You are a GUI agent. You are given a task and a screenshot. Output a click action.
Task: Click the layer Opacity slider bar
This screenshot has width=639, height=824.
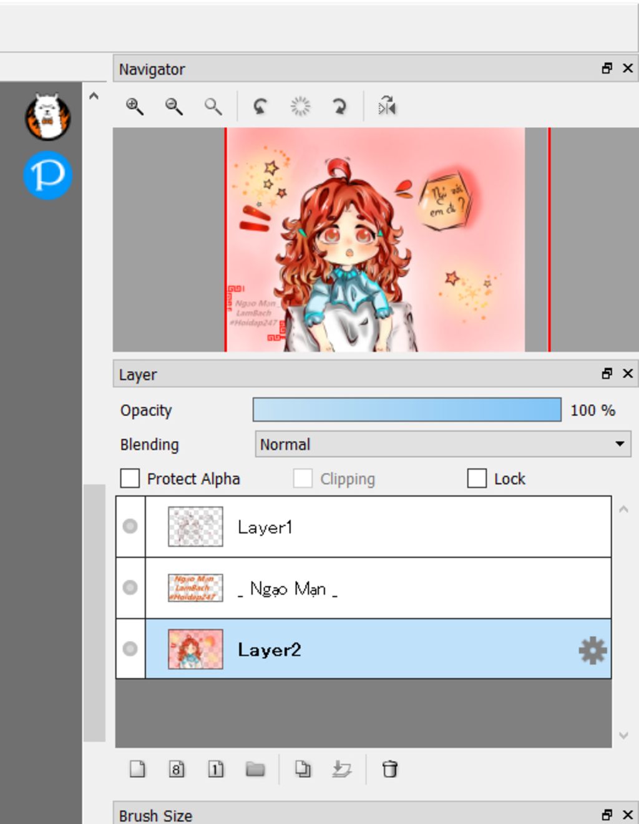407,410
